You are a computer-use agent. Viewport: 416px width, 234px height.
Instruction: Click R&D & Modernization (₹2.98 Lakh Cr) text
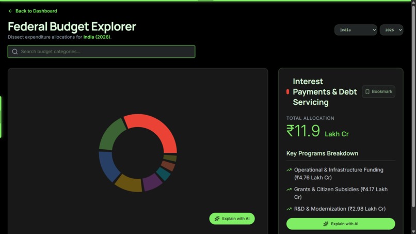tap(340, 209)
